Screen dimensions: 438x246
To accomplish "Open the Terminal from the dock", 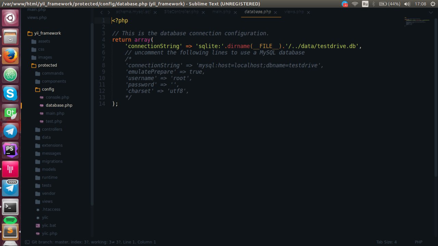I will 10,207.
